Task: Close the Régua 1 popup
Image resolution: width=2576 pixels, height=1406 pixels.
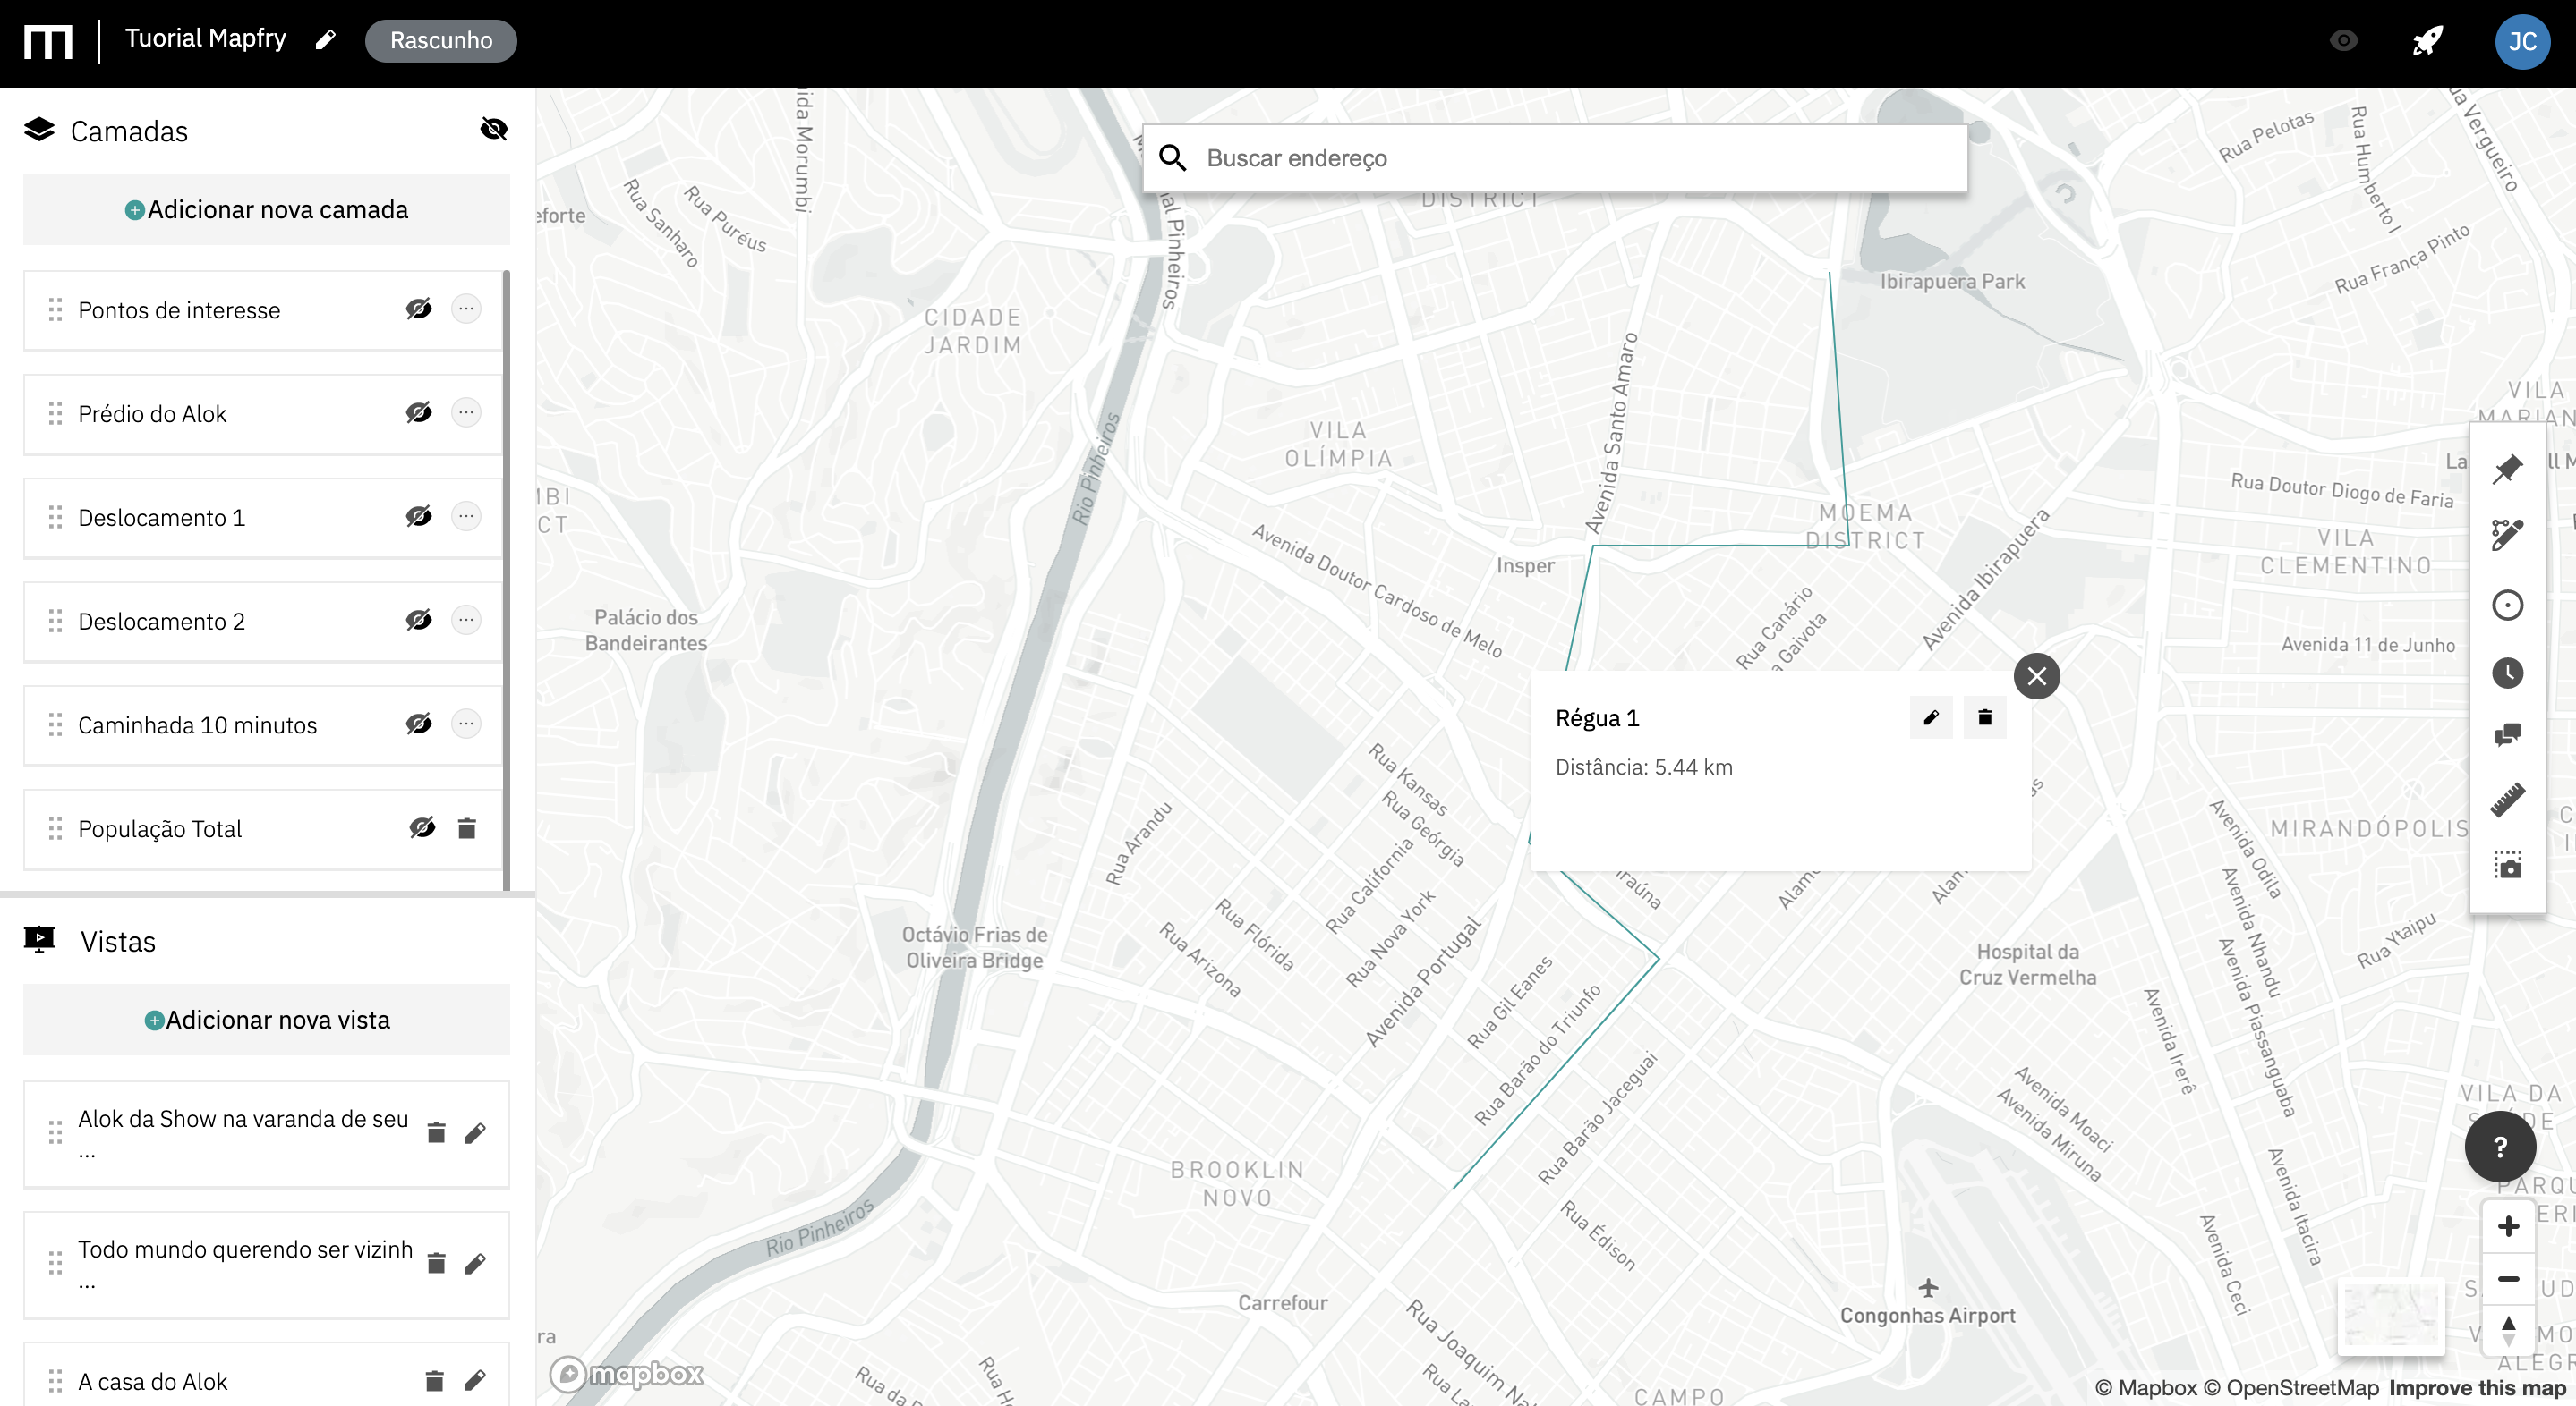Action: [2036, 676]
